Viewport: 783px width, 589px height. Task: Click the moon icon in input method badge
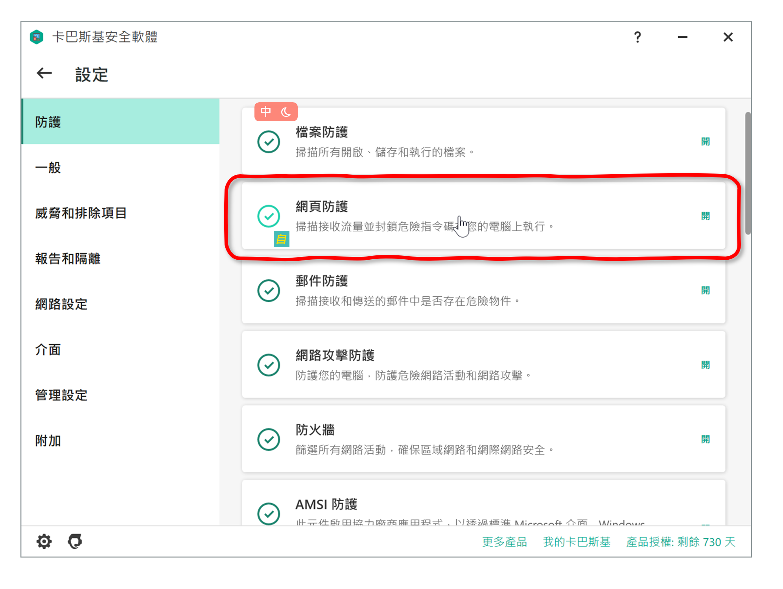click(x=286, y=113)
